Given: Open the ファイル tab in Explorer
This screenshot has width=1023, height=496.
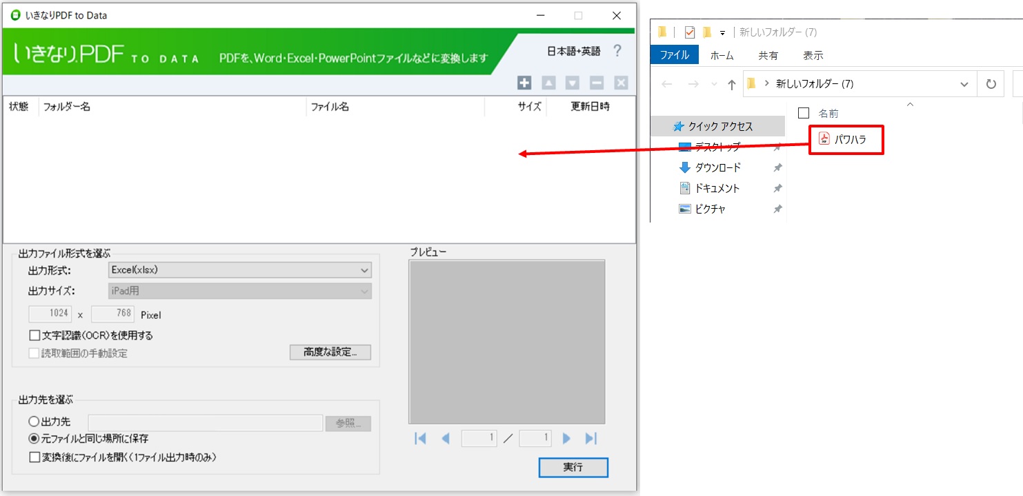Looking at the screenshot, I should point(675,55).
